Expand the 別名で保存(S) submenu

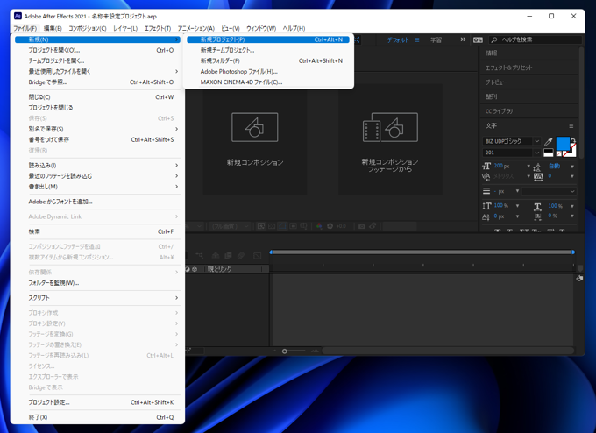pos(97,129)
